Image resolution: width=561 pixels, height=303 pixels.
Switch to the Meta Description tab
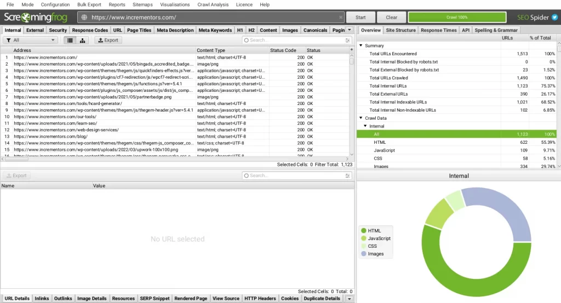[x=175, y=30]
